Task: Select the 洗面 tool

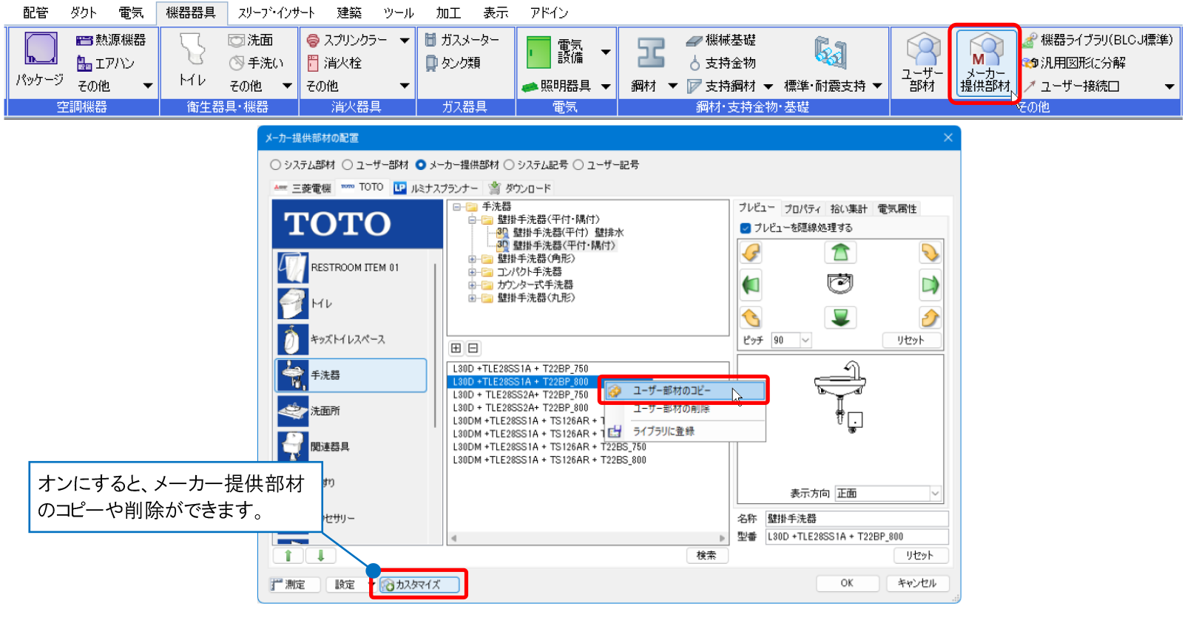Action: click(251, 40)
